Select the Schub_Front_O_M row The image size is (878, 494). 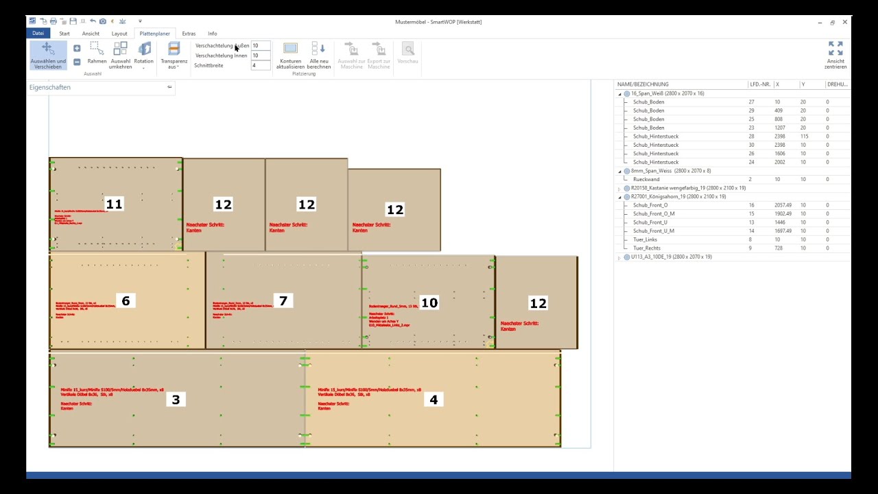pos(733,214)
